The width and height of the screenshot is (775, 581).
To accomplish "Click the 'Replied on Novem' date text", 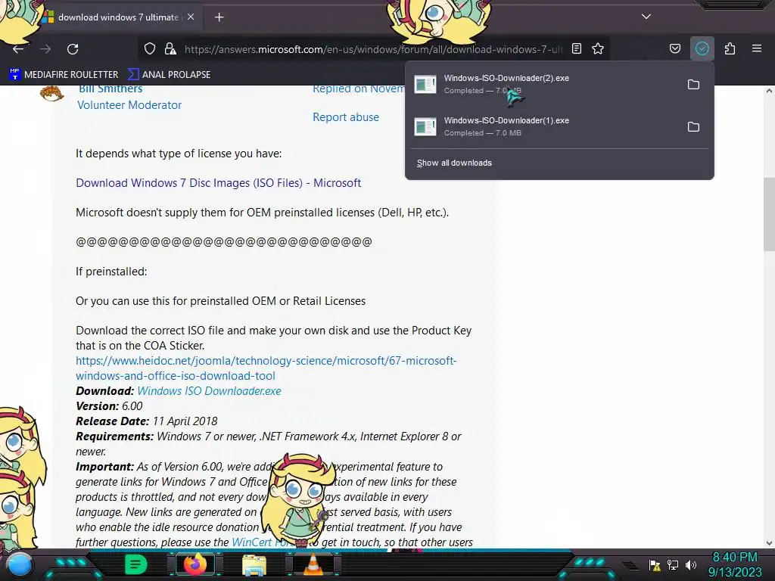I will click(359, 89).
